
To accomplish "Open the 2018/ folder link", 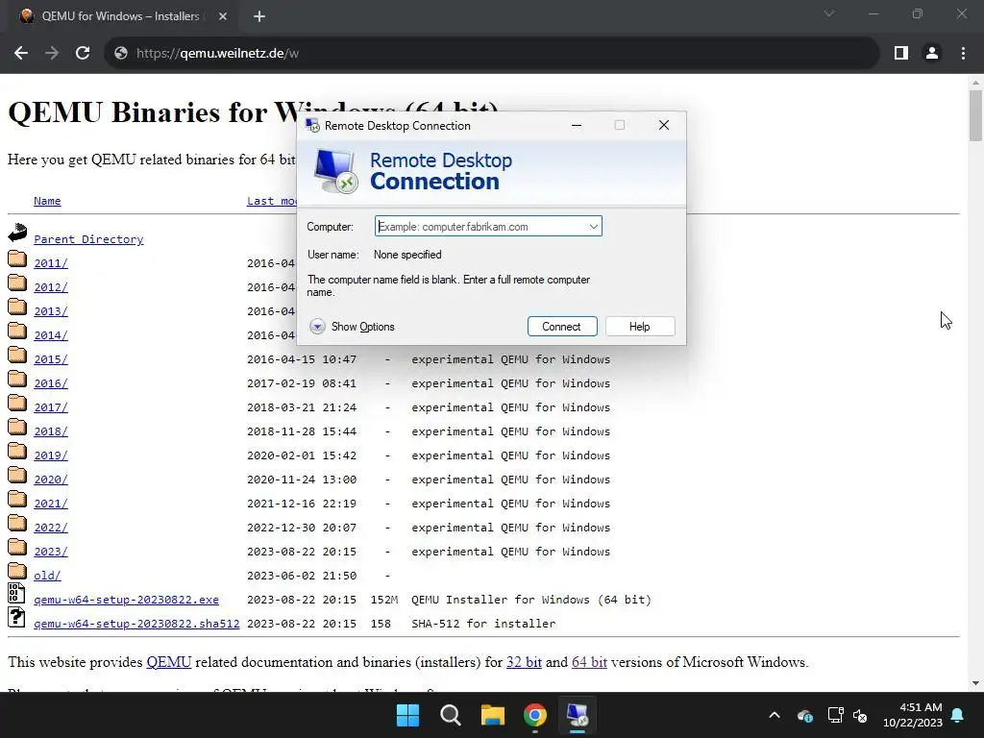I will click(x=51, y=431).
